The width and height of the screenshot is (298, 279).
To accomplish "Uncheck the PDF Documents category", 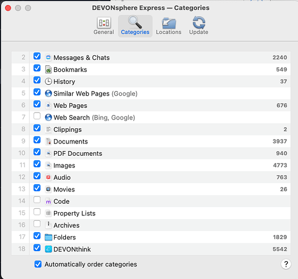I will (37, 152).
